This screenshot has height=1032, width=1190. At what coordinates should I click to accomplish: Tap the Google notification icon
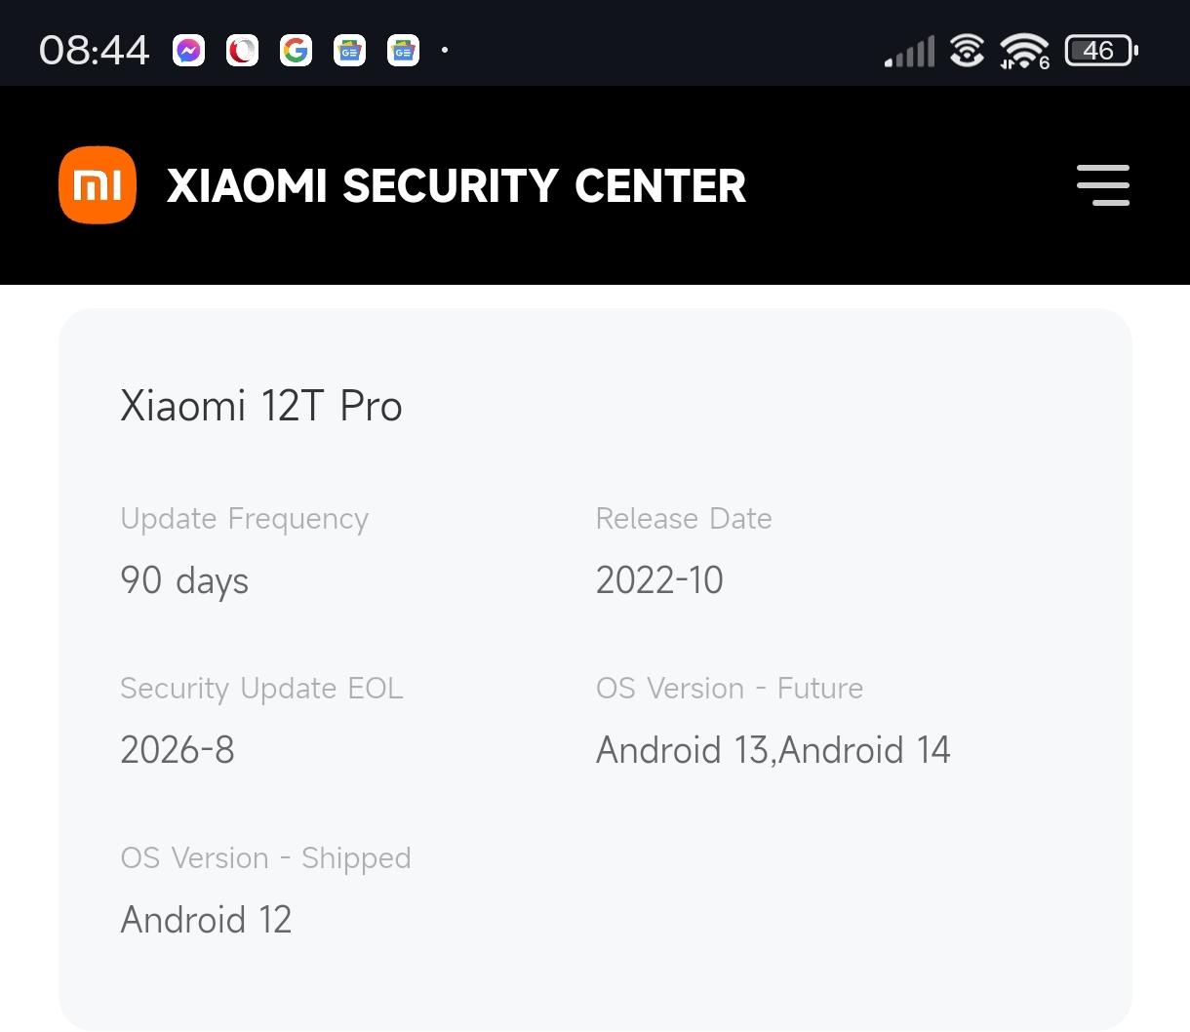pos(296,50)
